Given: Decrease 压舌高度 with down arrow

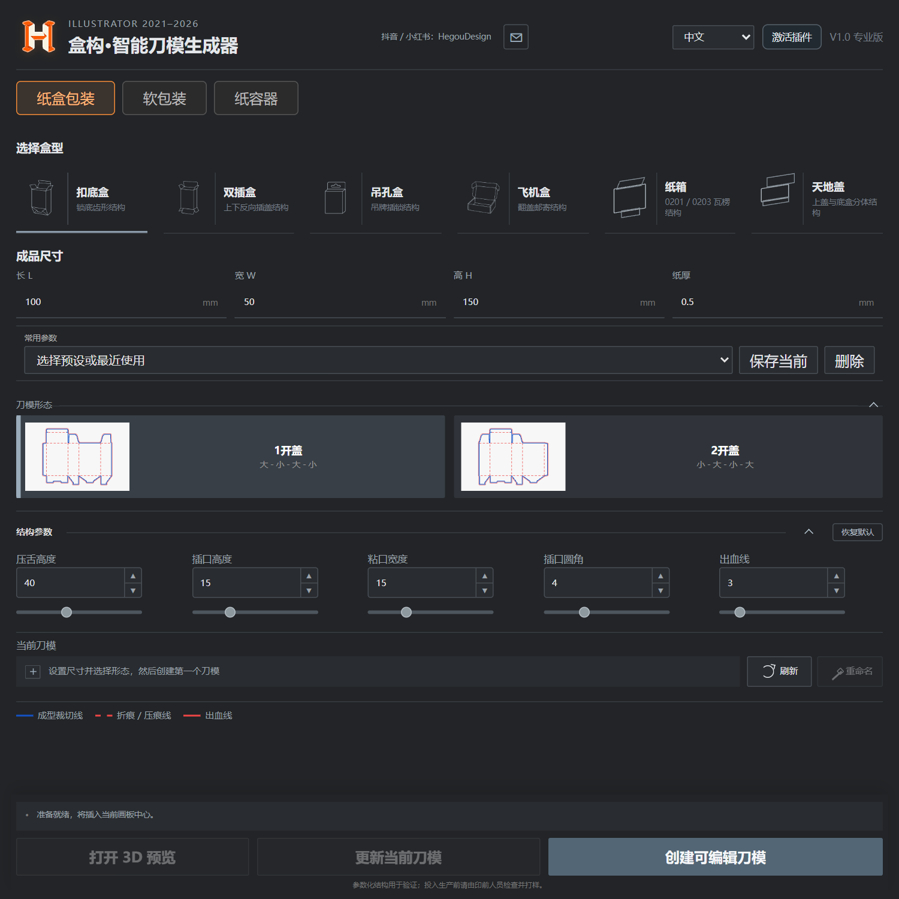Looking at the screenshot, I should pos(133,590).
